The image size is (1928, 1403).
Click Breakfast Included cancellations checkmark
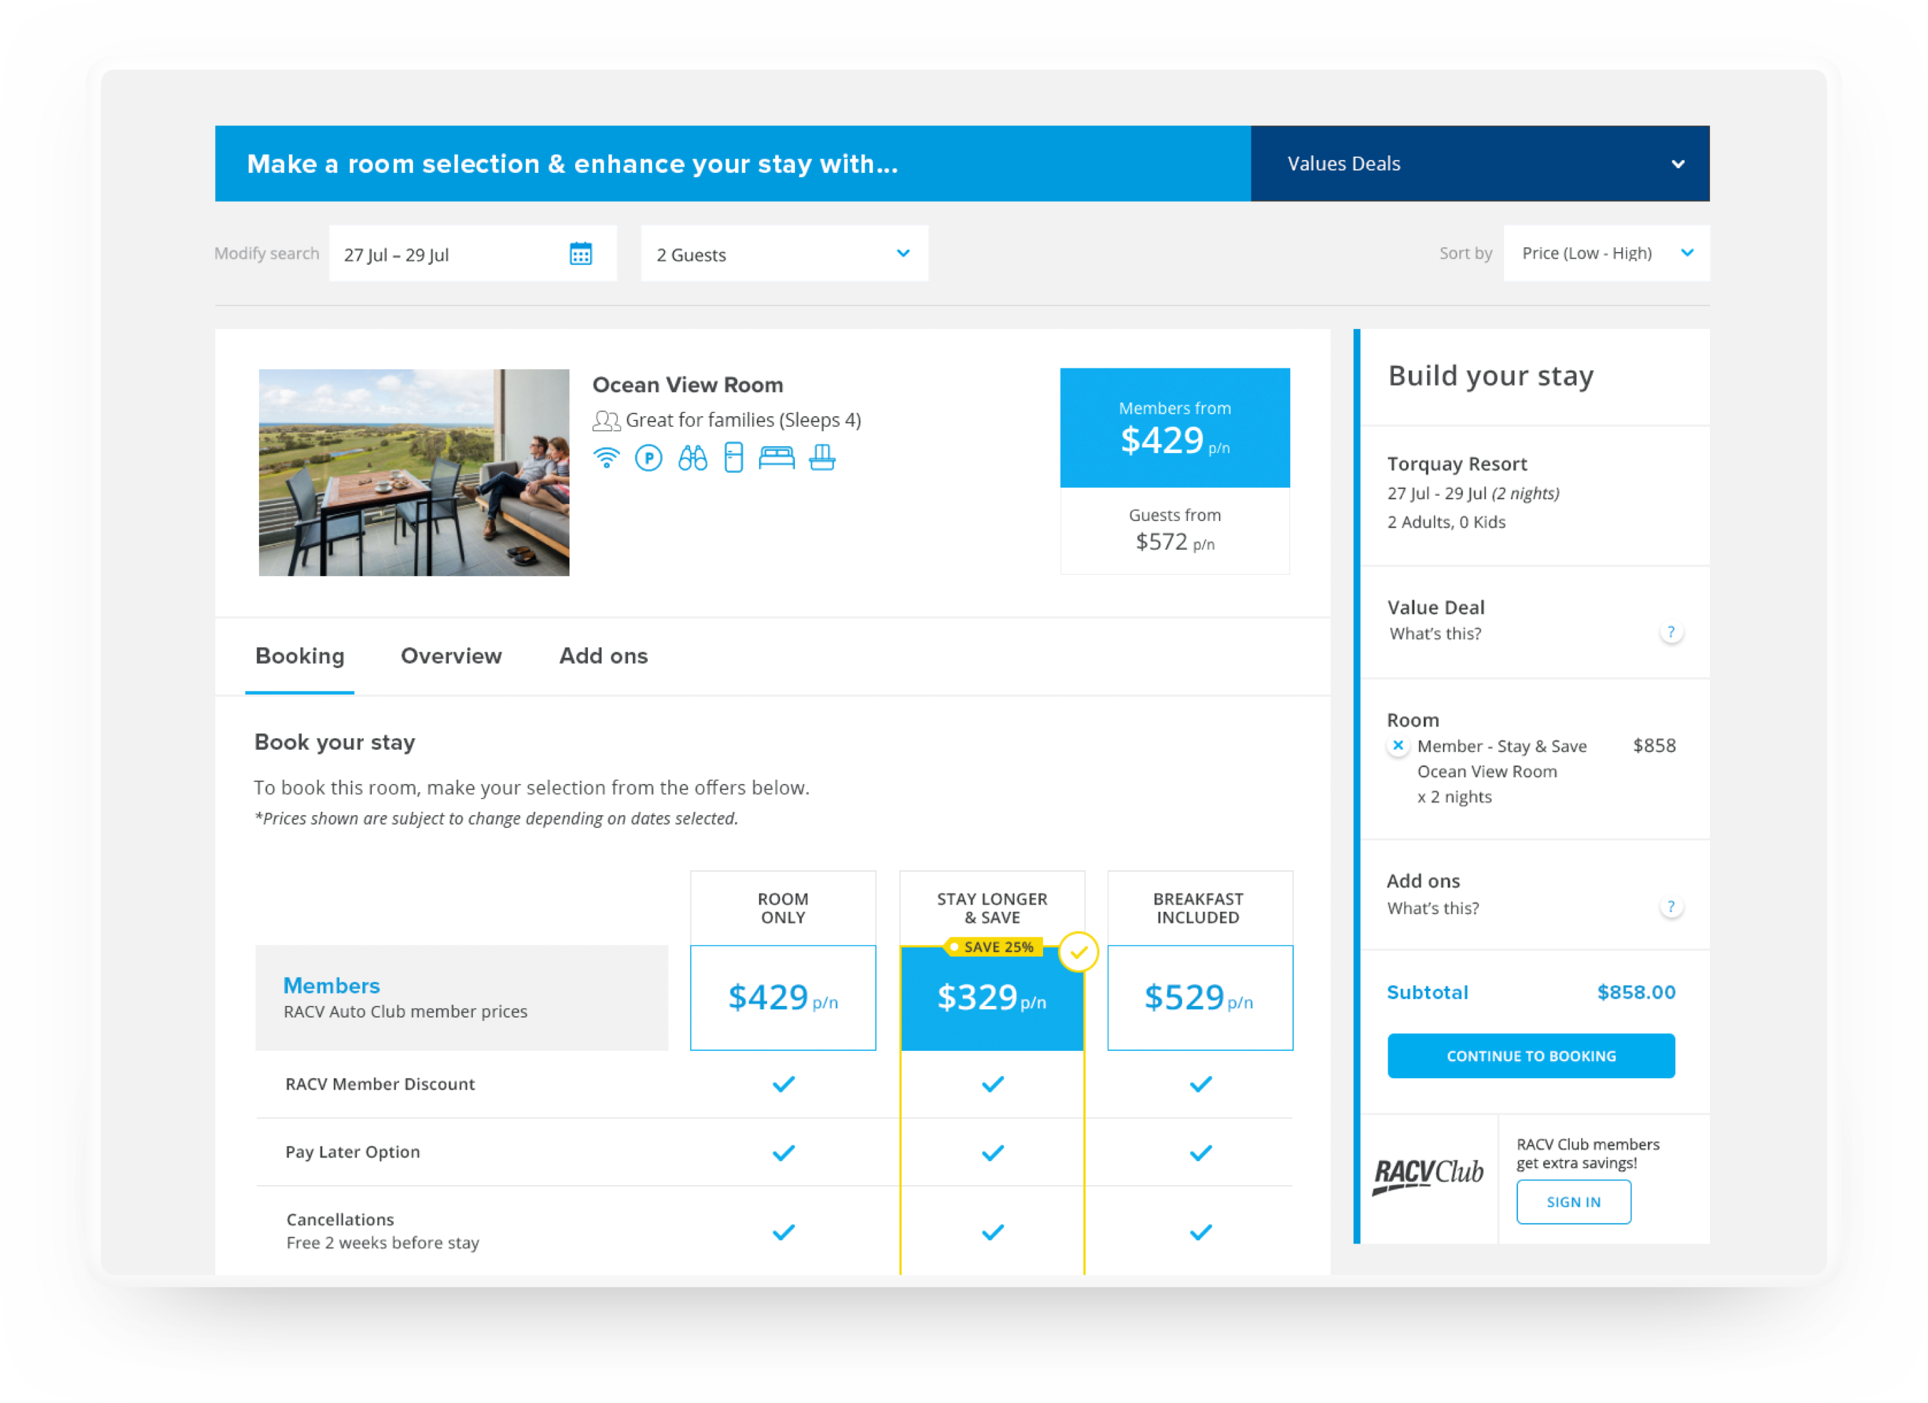coord(1200,1231)
